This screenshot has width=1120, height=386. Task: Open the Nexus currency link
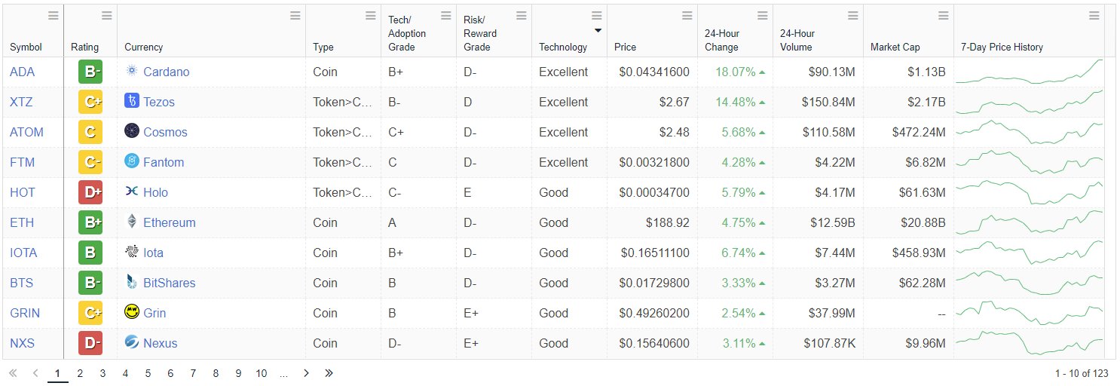(160, 343)
